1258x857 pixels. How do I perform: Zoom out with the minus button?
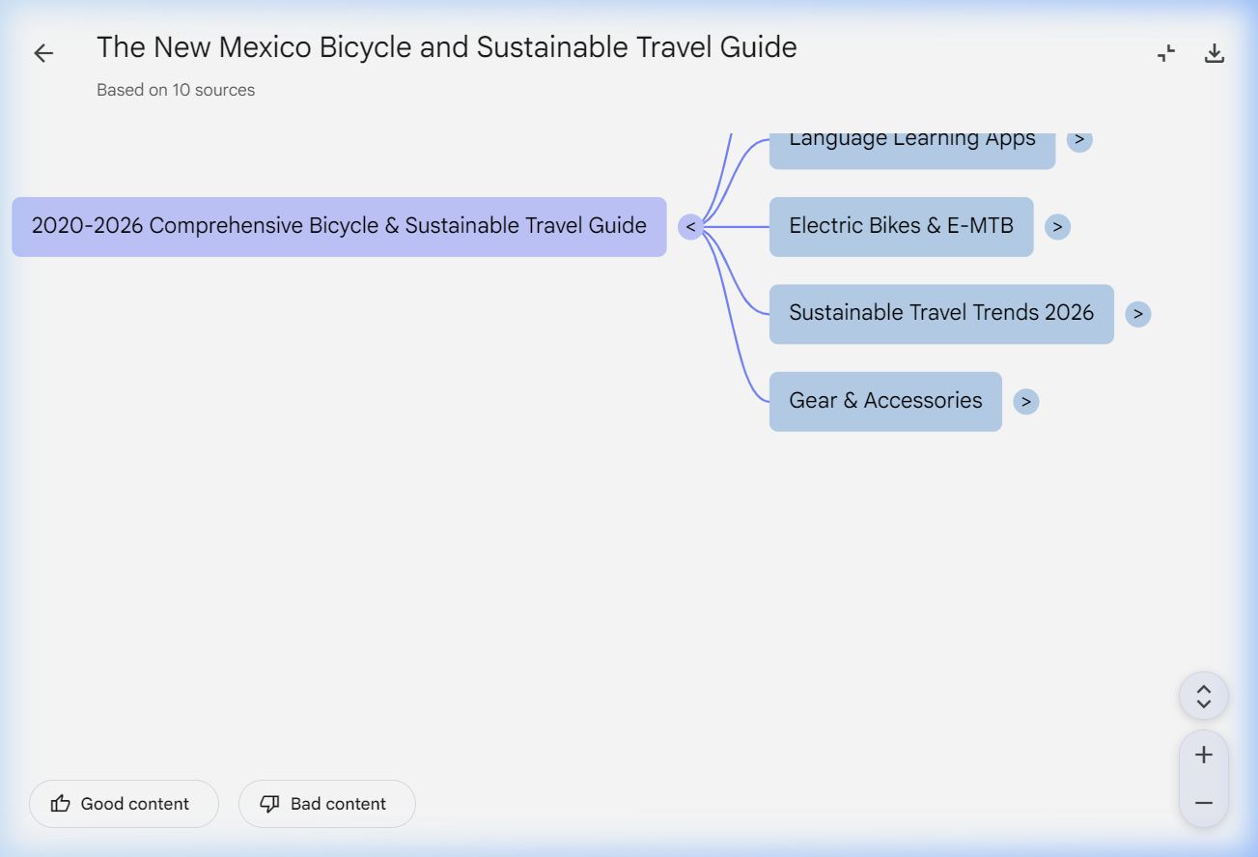click(1203, 803)
